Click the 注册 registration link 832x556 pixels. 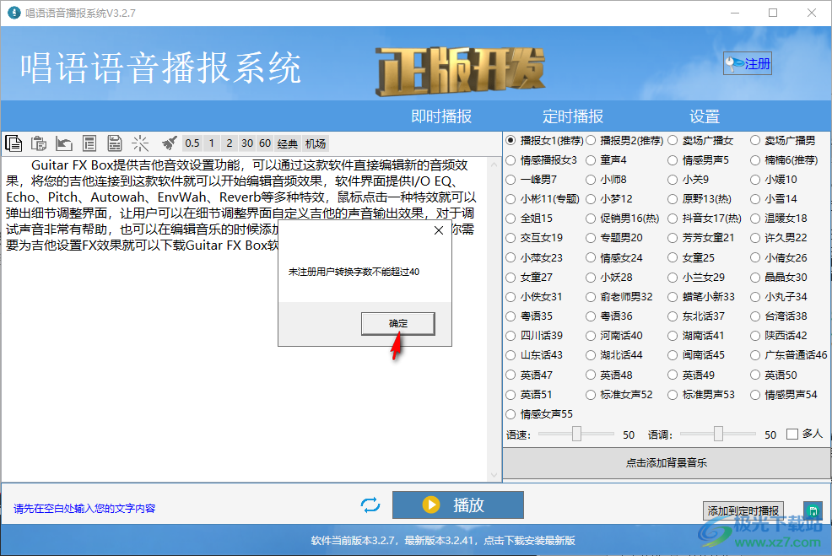coord(747,63)
